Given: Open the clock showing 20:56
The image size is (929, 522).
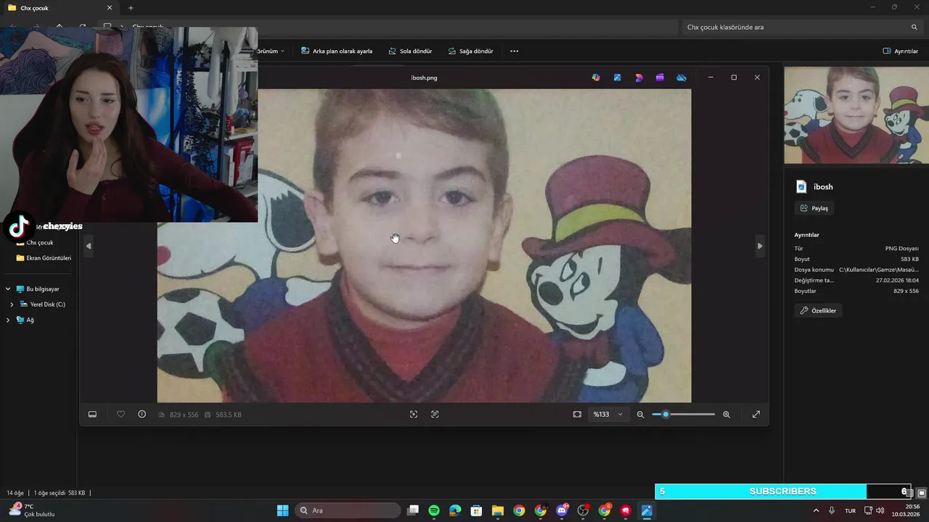Looking at the screenshot, I should pyautogui.click(x=907, y=510).
